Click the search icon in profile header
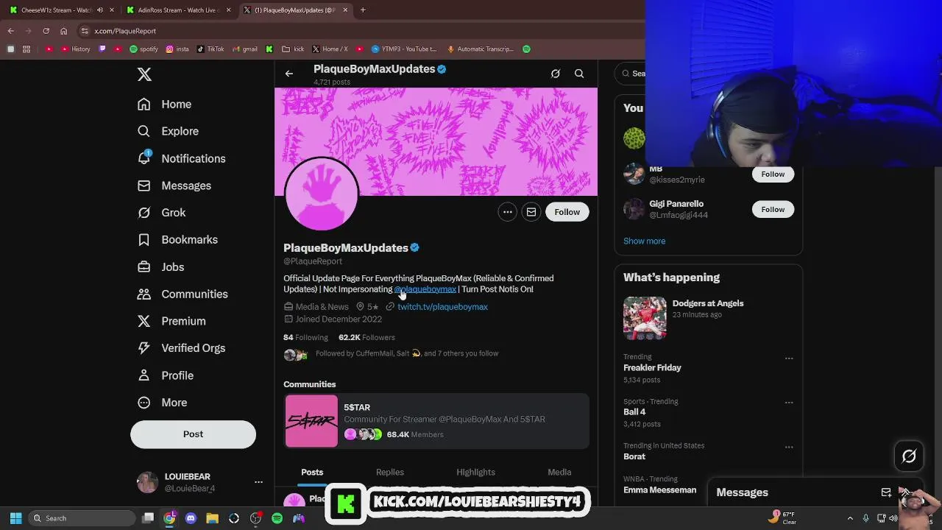 tap(579, 74)
